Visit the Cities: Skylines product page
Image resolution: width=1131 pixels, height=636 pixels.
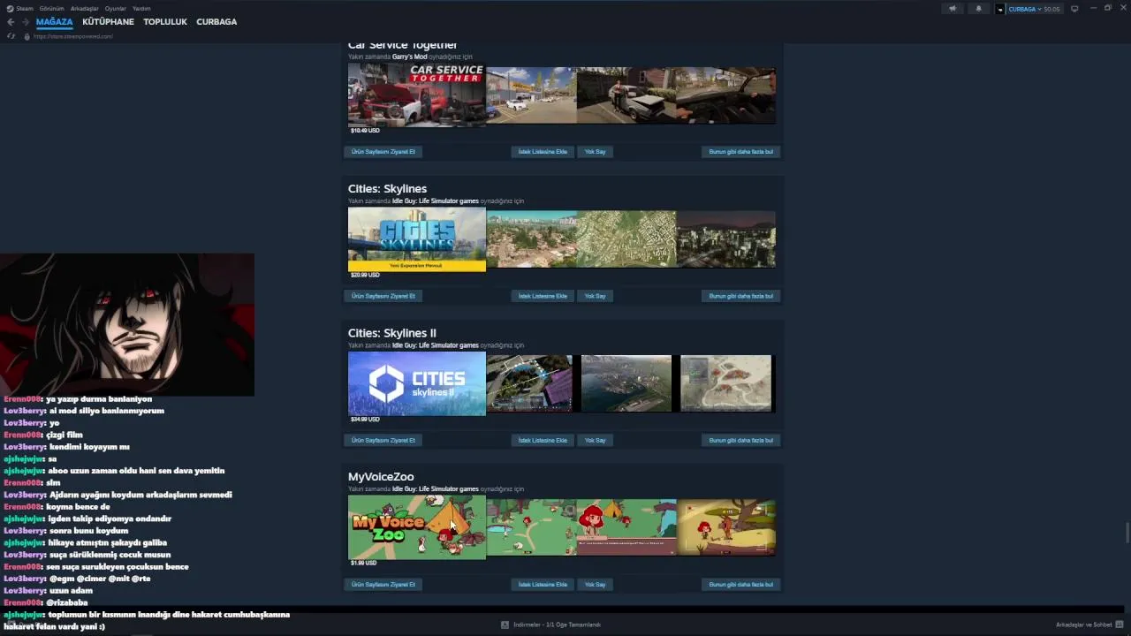383,296
